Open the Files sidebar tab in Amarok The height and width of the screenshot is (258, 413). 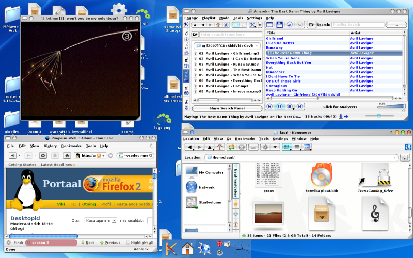(186, 76)
